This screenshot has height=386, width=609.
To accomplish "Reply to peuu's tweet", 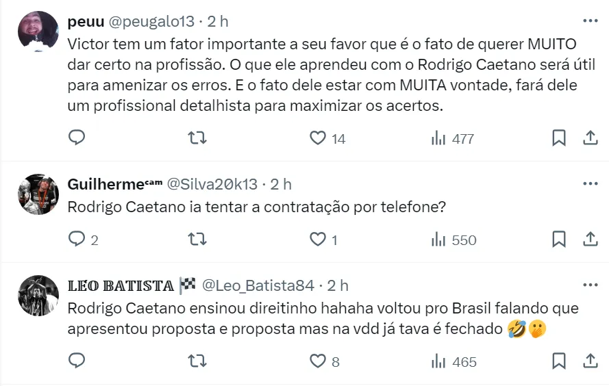I will [x=77, y=138].
